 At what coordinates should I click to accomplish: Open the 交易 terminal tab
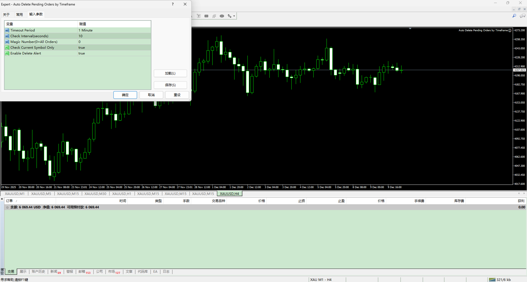(x=11, y=272)
